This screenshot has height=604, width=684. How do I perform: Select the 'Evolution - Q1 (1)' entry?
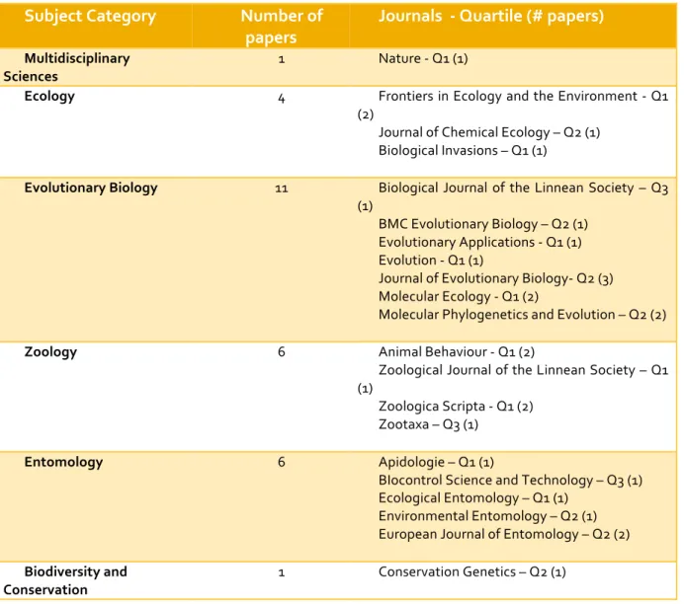(431, 261)
